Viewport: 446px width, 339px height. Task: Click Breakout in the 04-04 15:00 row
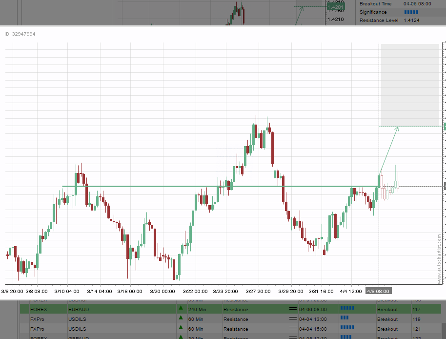tap(387, 329)
